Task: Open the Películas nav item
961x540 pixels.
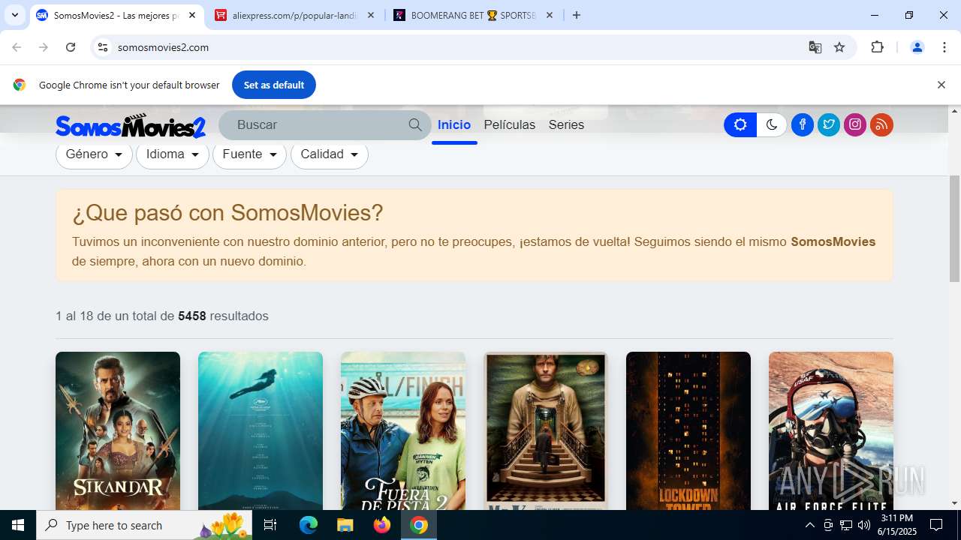Action: pyautogui.click(x=510, y=125)
